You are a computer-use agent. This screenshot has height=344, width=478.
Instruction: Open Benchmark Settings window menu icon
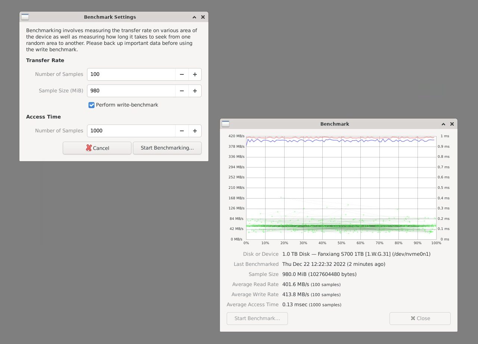(25, 17)
